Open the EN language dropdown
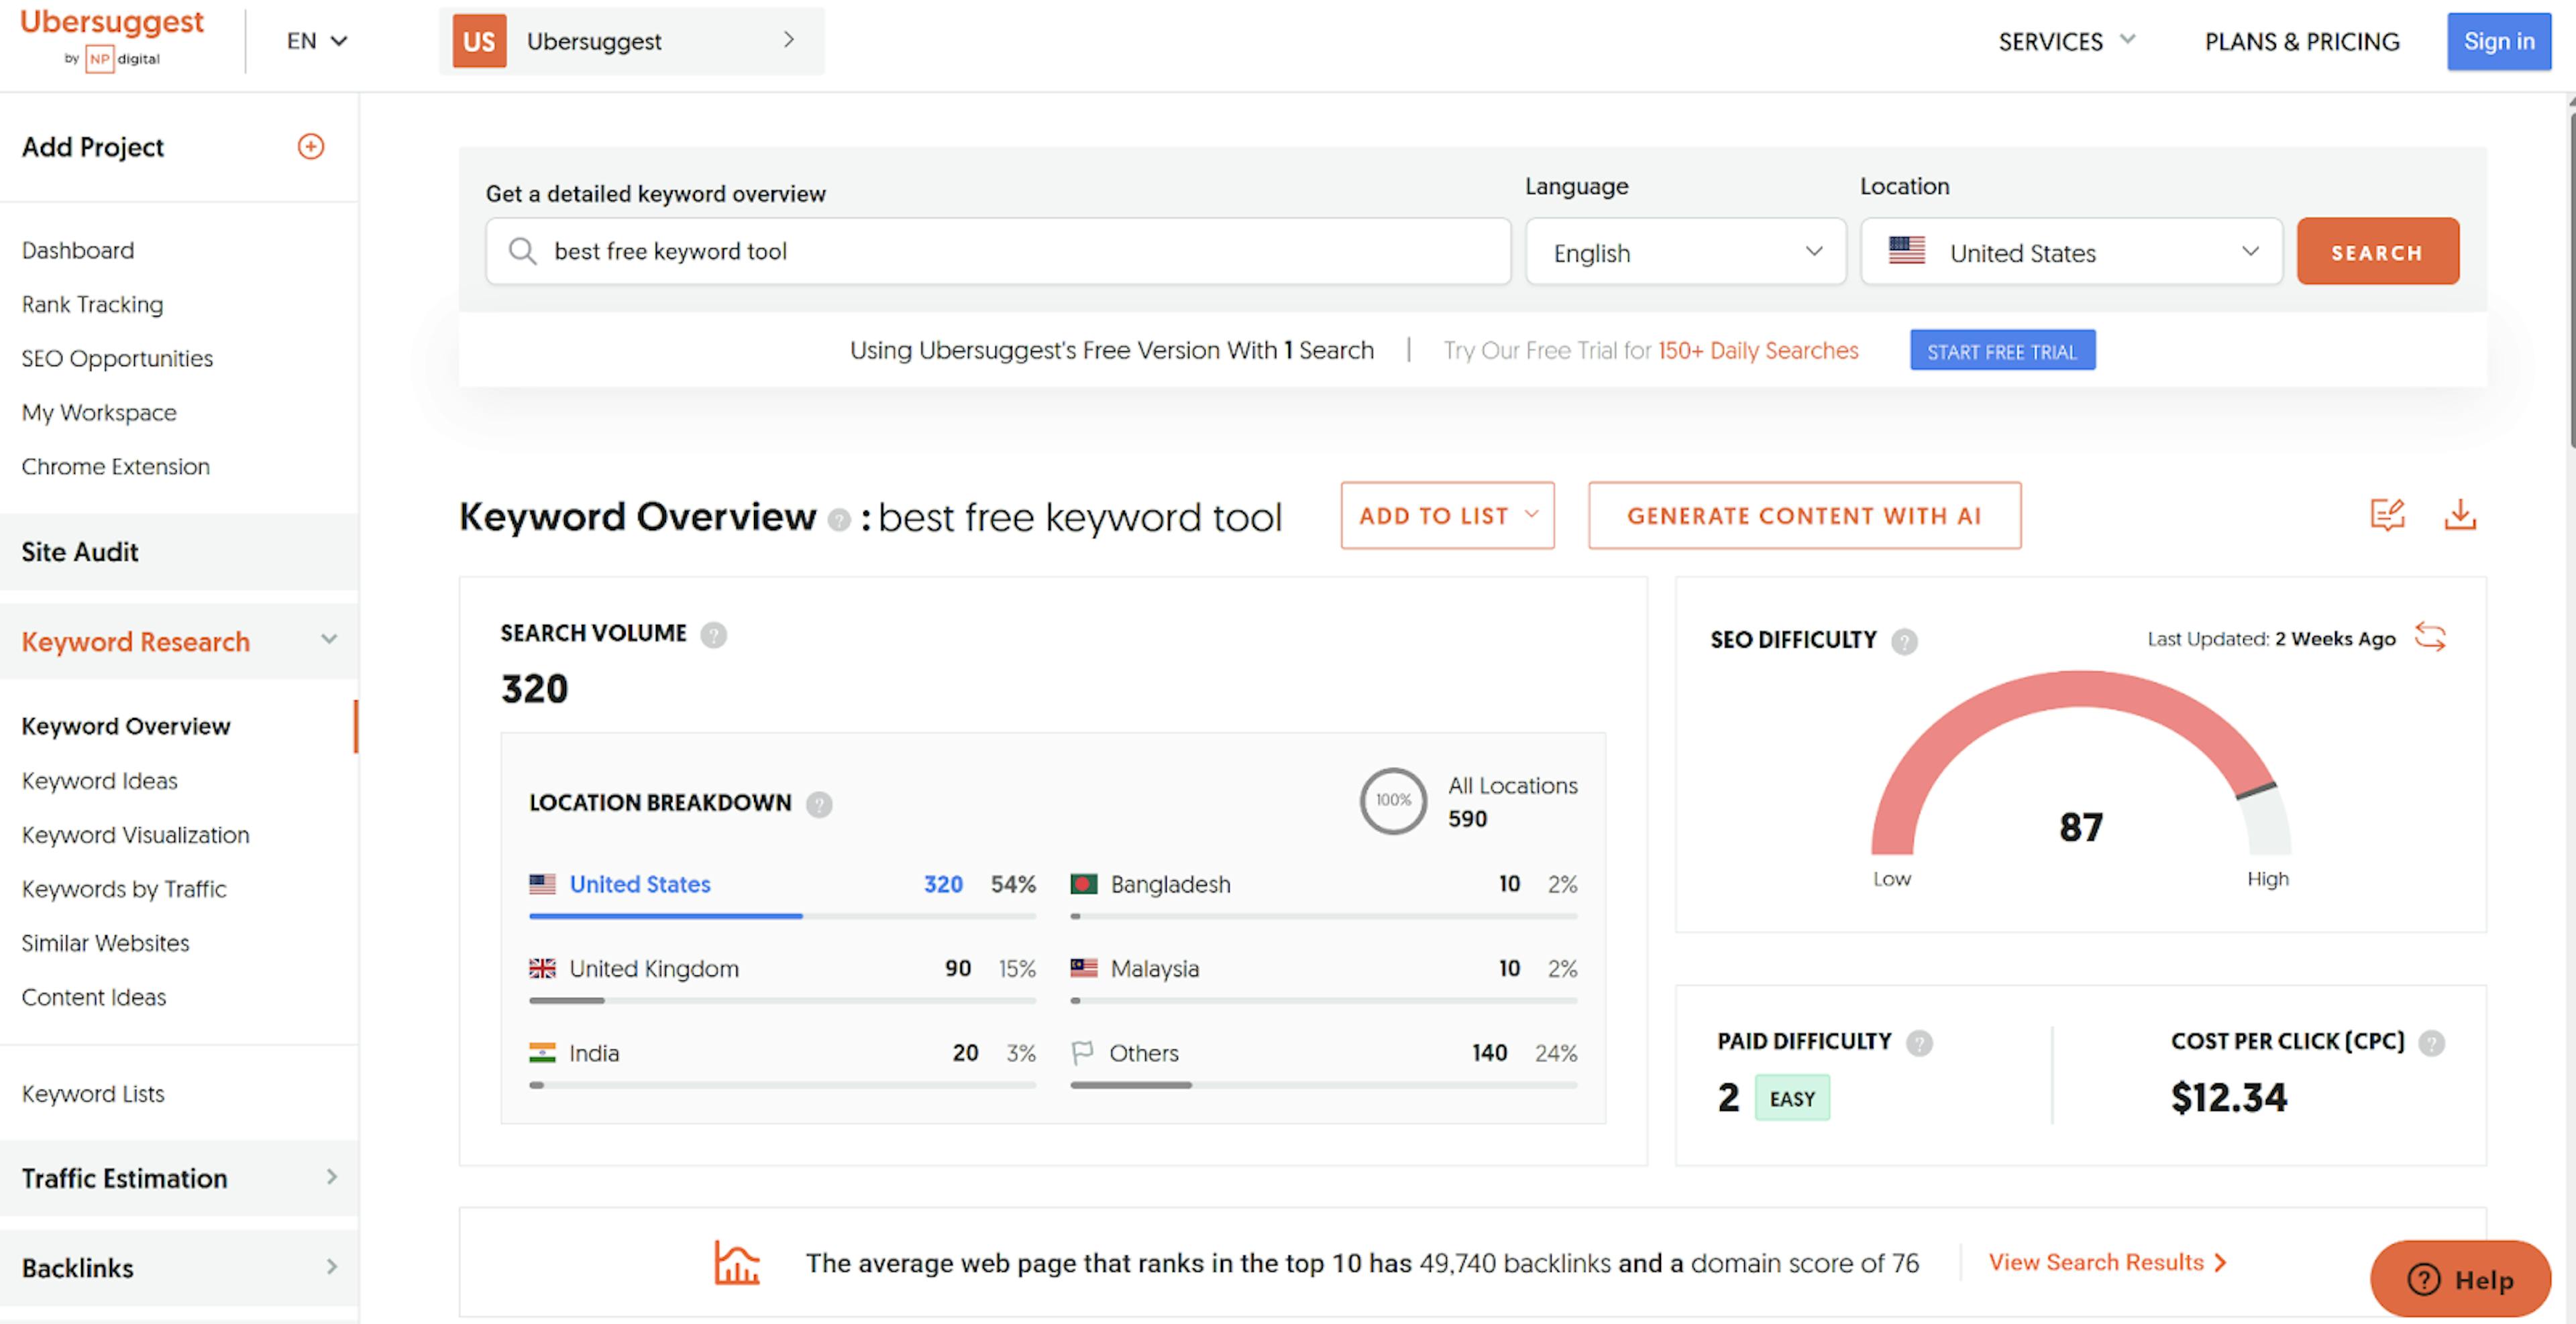This screenshot has width=2576, height=1324. pyautogui.click(x=316, y=41)
